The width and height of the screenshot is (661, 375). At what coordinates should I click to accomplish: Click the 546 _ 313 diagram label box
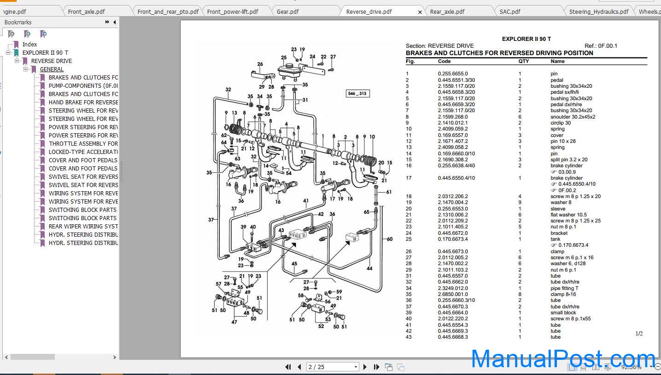[357, 93]
